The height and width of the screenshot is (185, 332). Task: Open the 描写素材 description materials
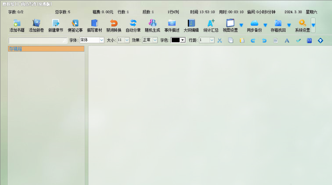pyautogui.click(x=94, y=26)
